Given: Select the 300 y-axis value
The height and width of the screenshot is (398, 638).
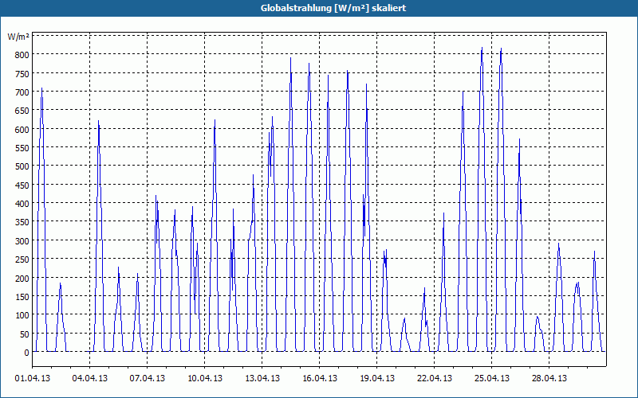Looking at the screenshot, I should (22, 241).
